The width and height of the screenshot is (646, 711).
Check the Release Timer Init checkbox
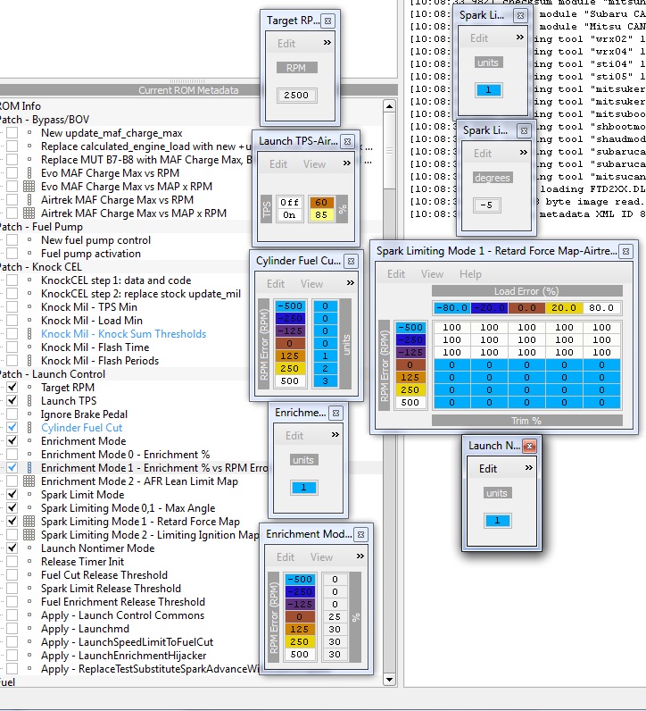click(x=12, y=561)
